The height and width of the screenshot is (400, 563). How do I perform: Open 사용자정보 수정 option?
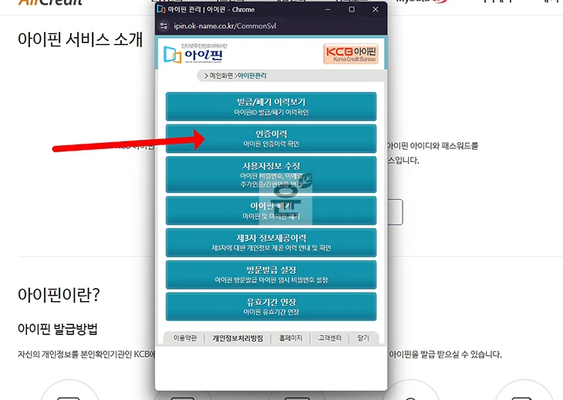(x=271, y=175)
